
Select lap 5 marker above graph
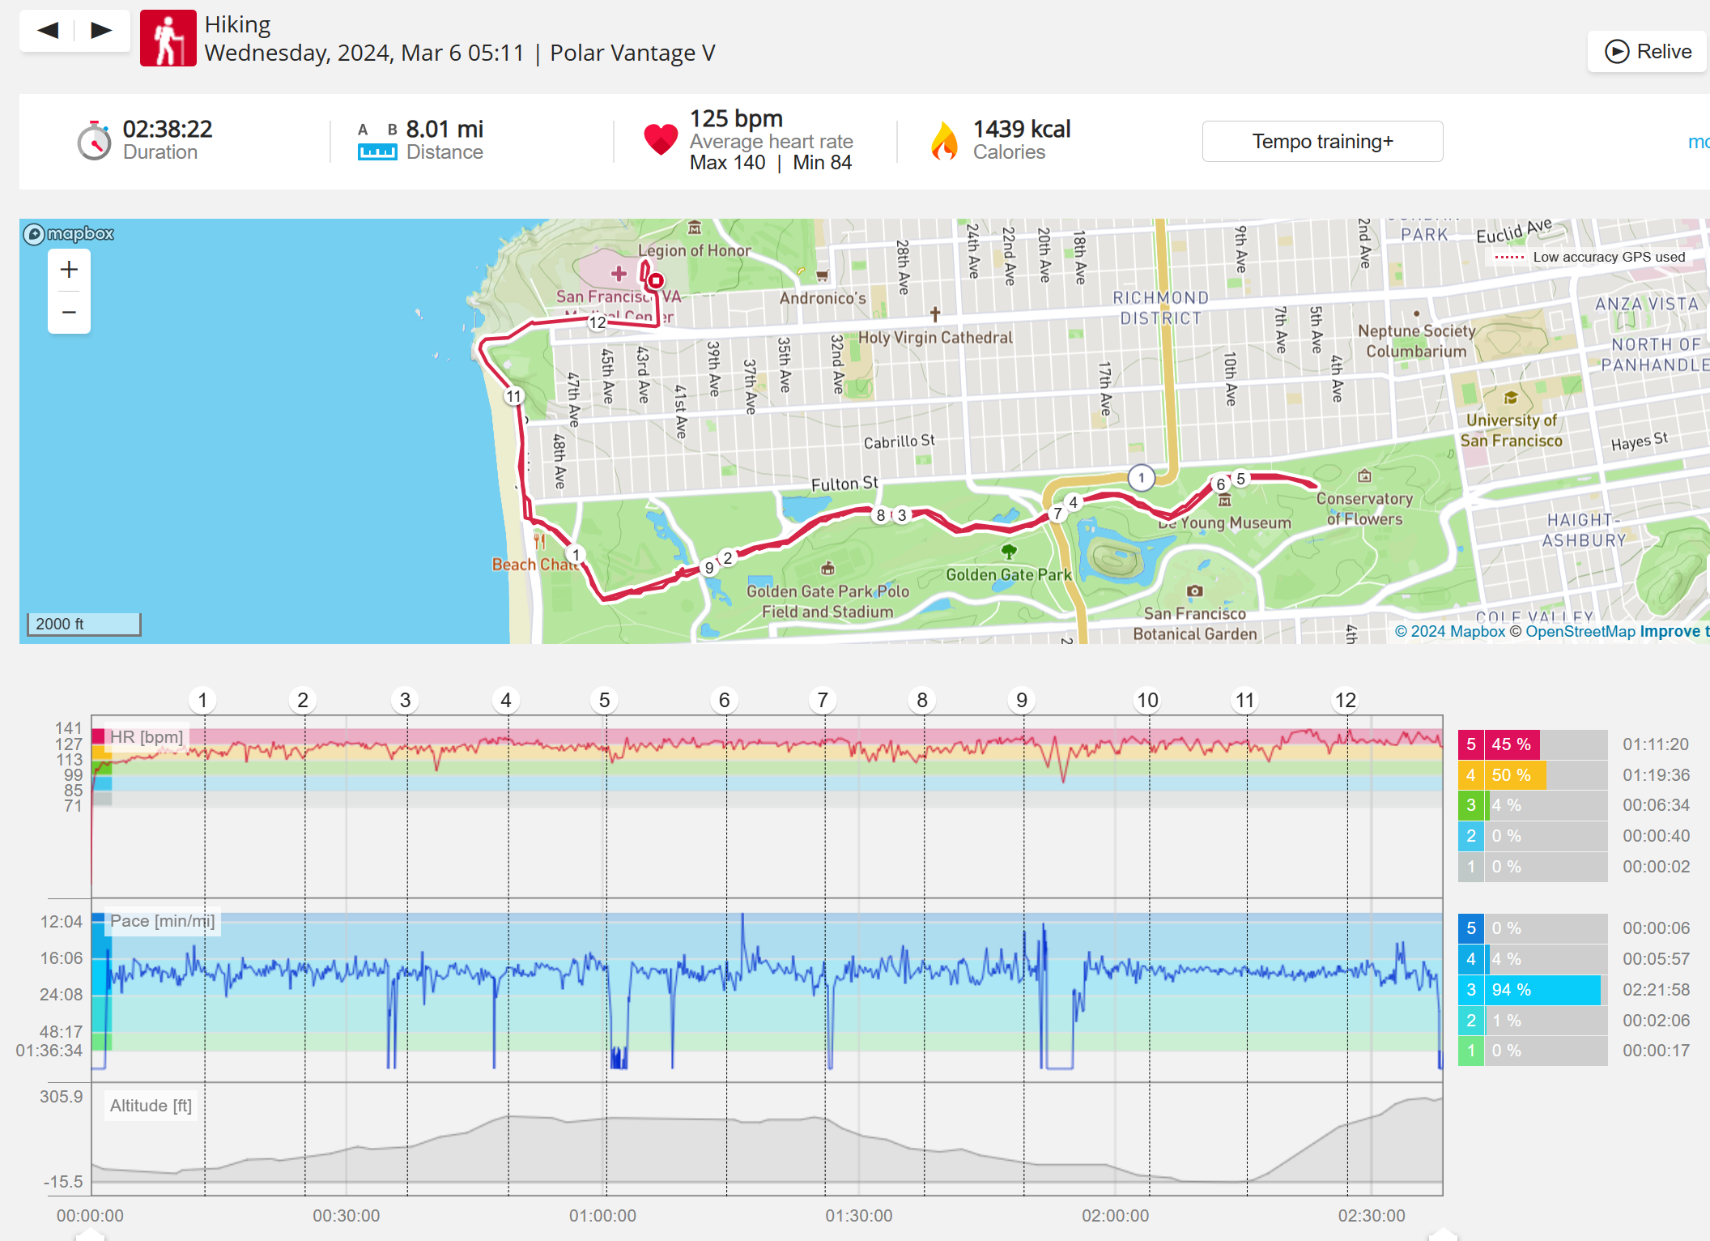tap(604, 700)
